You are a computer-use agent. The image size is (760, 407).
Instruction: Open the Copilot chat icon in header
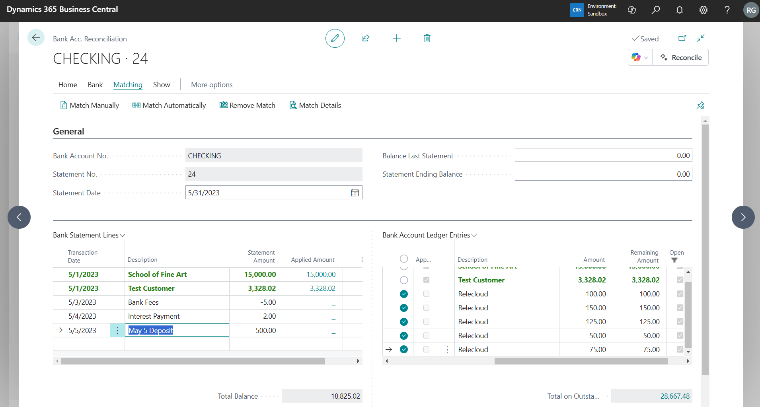(632, 10)
